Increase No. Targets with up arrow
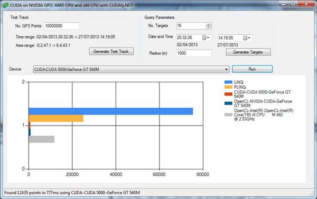This screenshot has width=317, height=199. [x=209, y=24]
